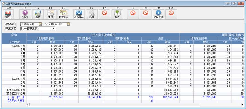The height and width of the screenshot is (109, 246).
Task: Click the 区分 header cell
Action: [14, 35]
